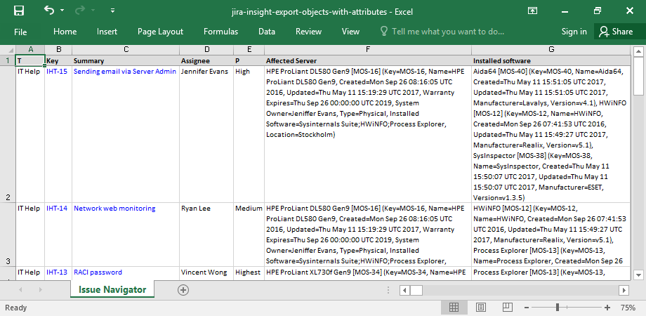Image resolution: width=646 pixels, height=316 pixels.
Task: Select the 'Highest' priority cell
Action: pyautogui.click(x=249, y=274)
